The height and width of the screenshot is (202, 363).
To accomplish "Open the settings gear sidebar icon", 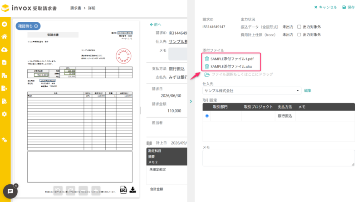I will pos(5,114).
